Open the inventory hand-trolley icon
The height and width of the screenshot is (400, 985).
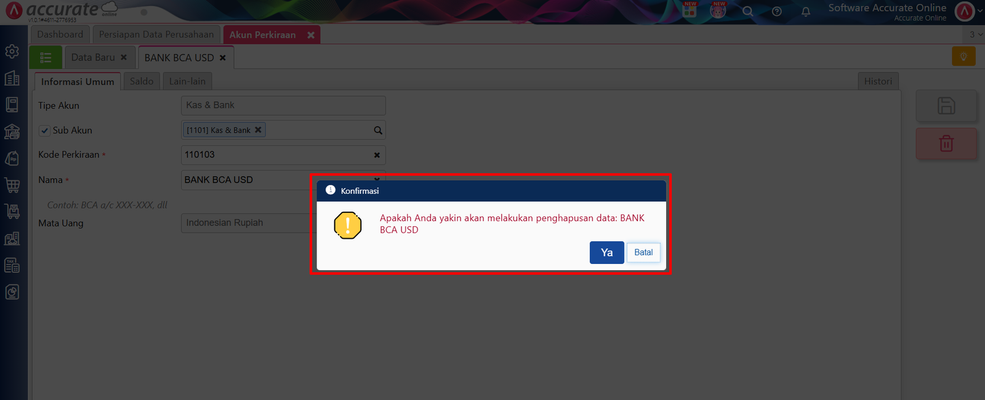point(12,211)
